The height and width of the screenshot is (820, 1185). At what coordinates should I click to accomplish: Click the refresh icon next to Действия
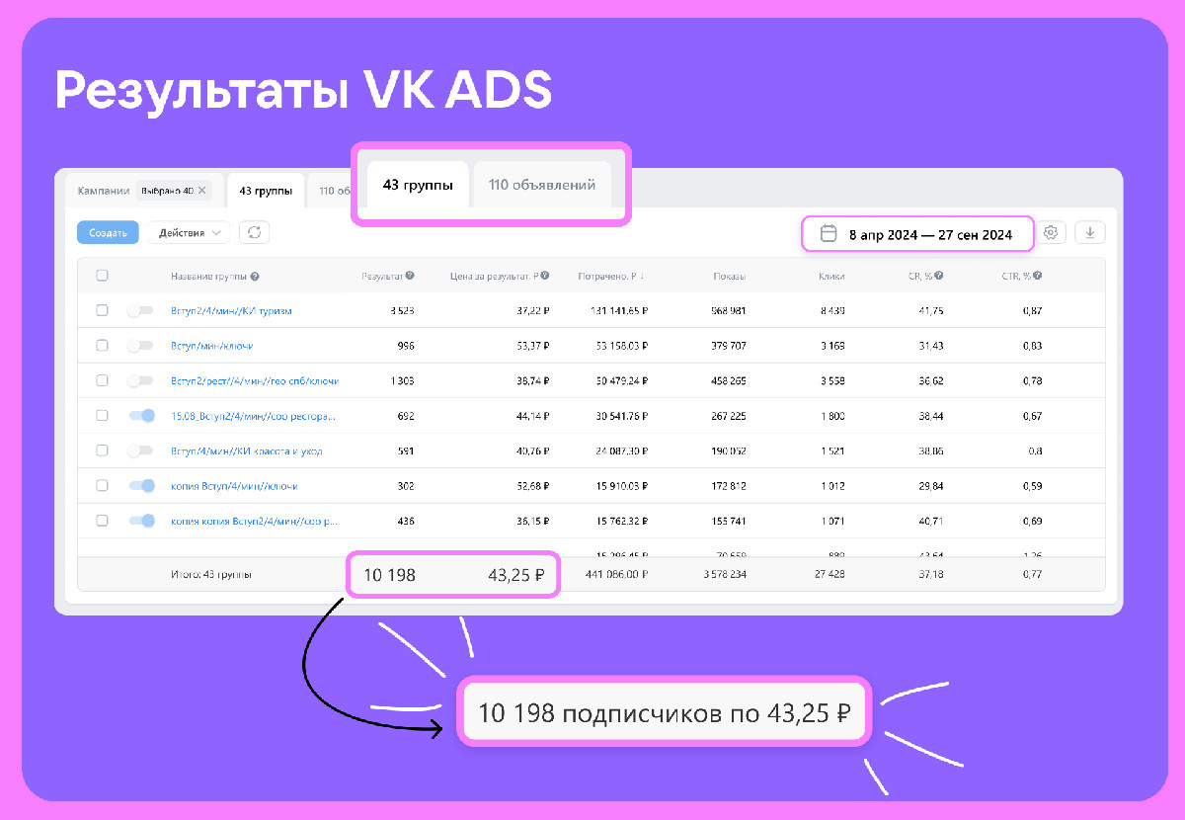(254, 232)
